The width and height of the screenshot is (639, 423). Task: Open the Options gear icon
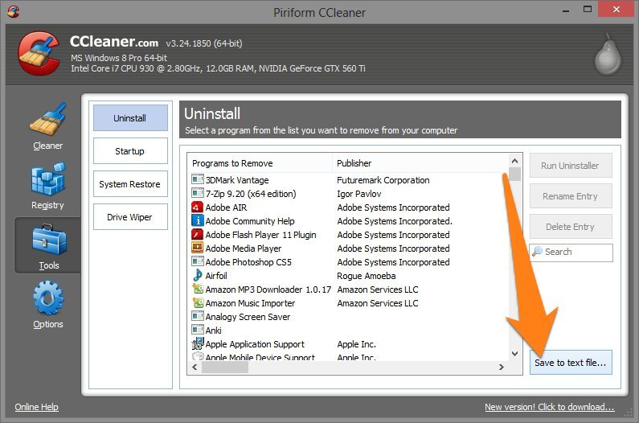47,300
